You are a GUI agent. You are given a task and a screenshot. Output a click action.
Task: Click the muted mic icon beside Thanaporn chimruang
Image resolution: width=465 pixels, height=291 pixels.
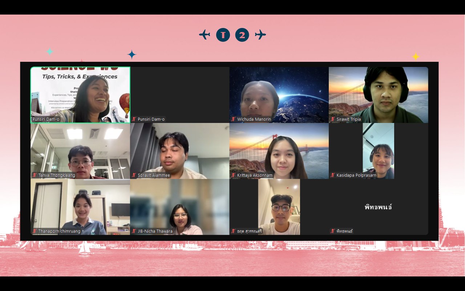pos(35,231)
